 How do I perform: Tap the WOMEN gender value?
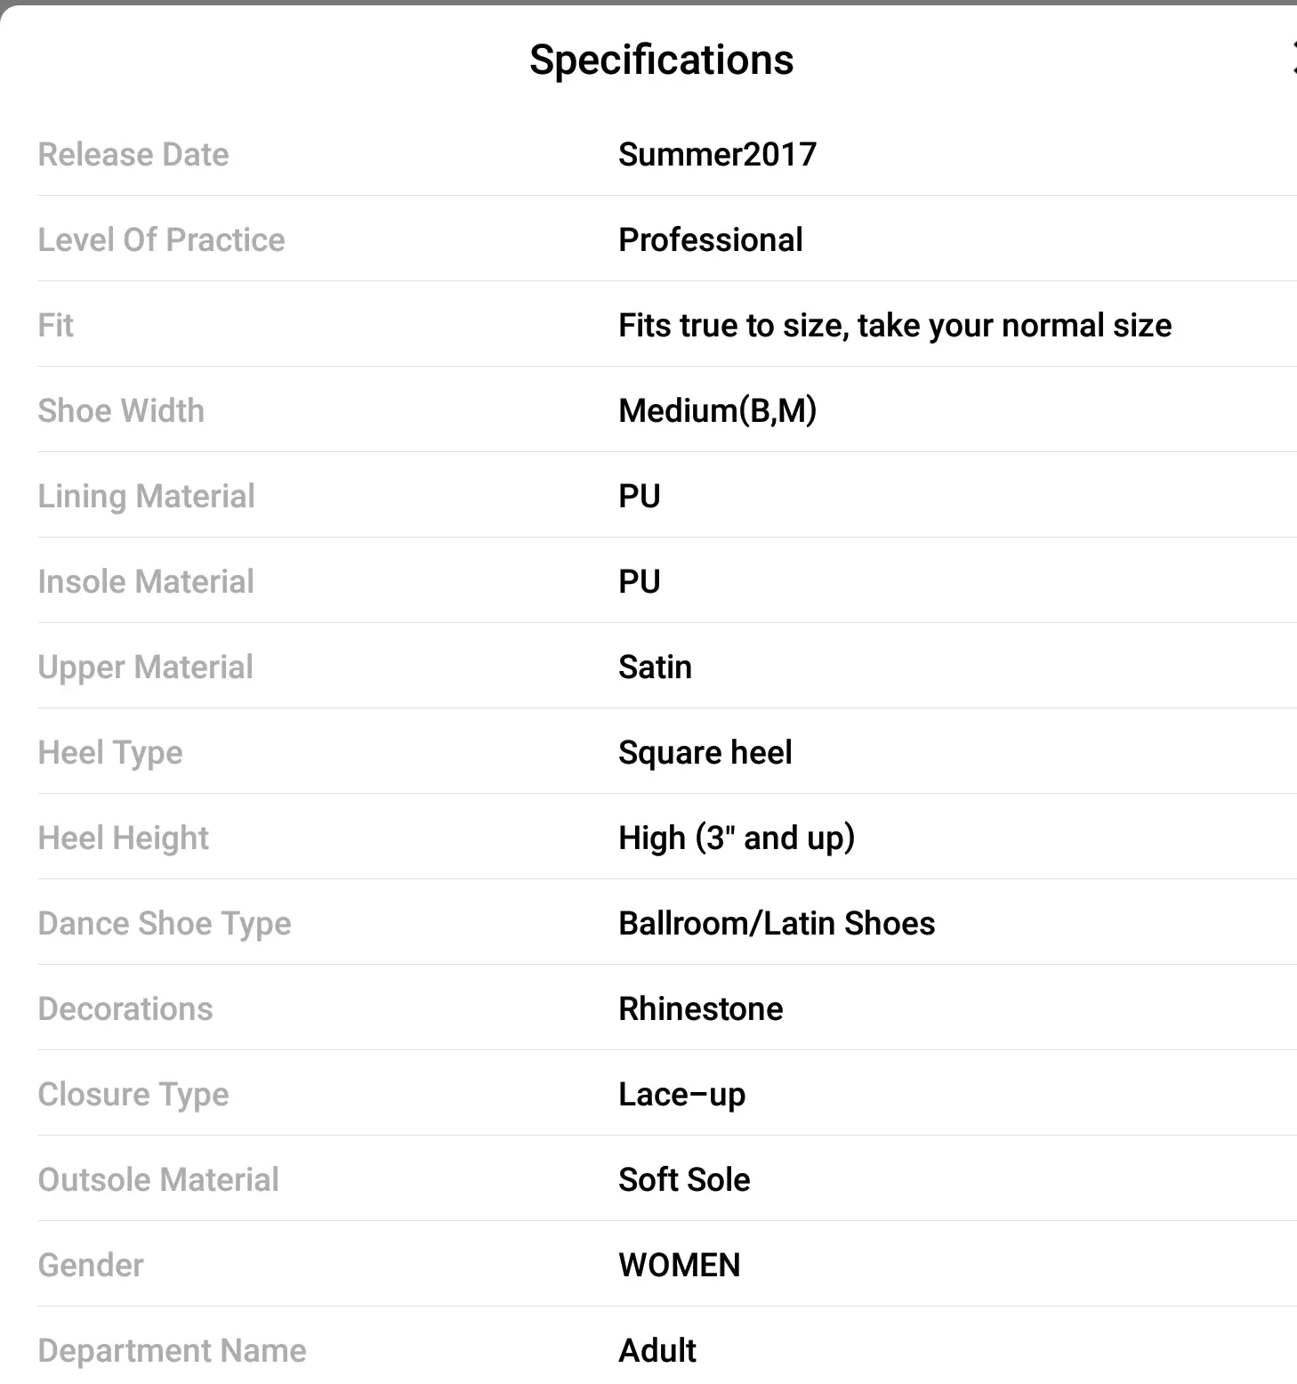click(680, 1266)
